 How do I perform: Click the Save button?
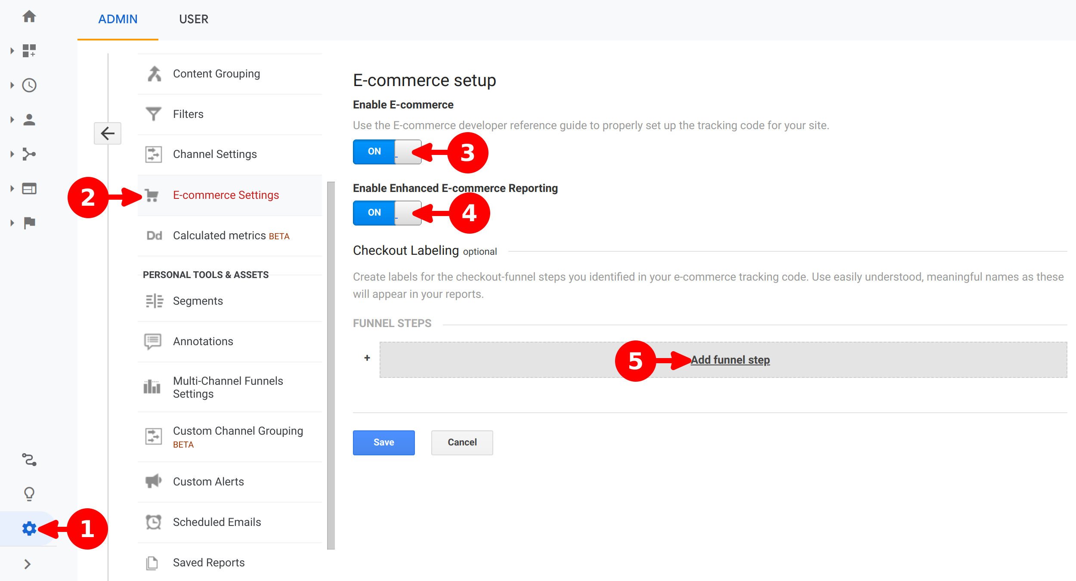pyautogui.click(x=383, y=442)
